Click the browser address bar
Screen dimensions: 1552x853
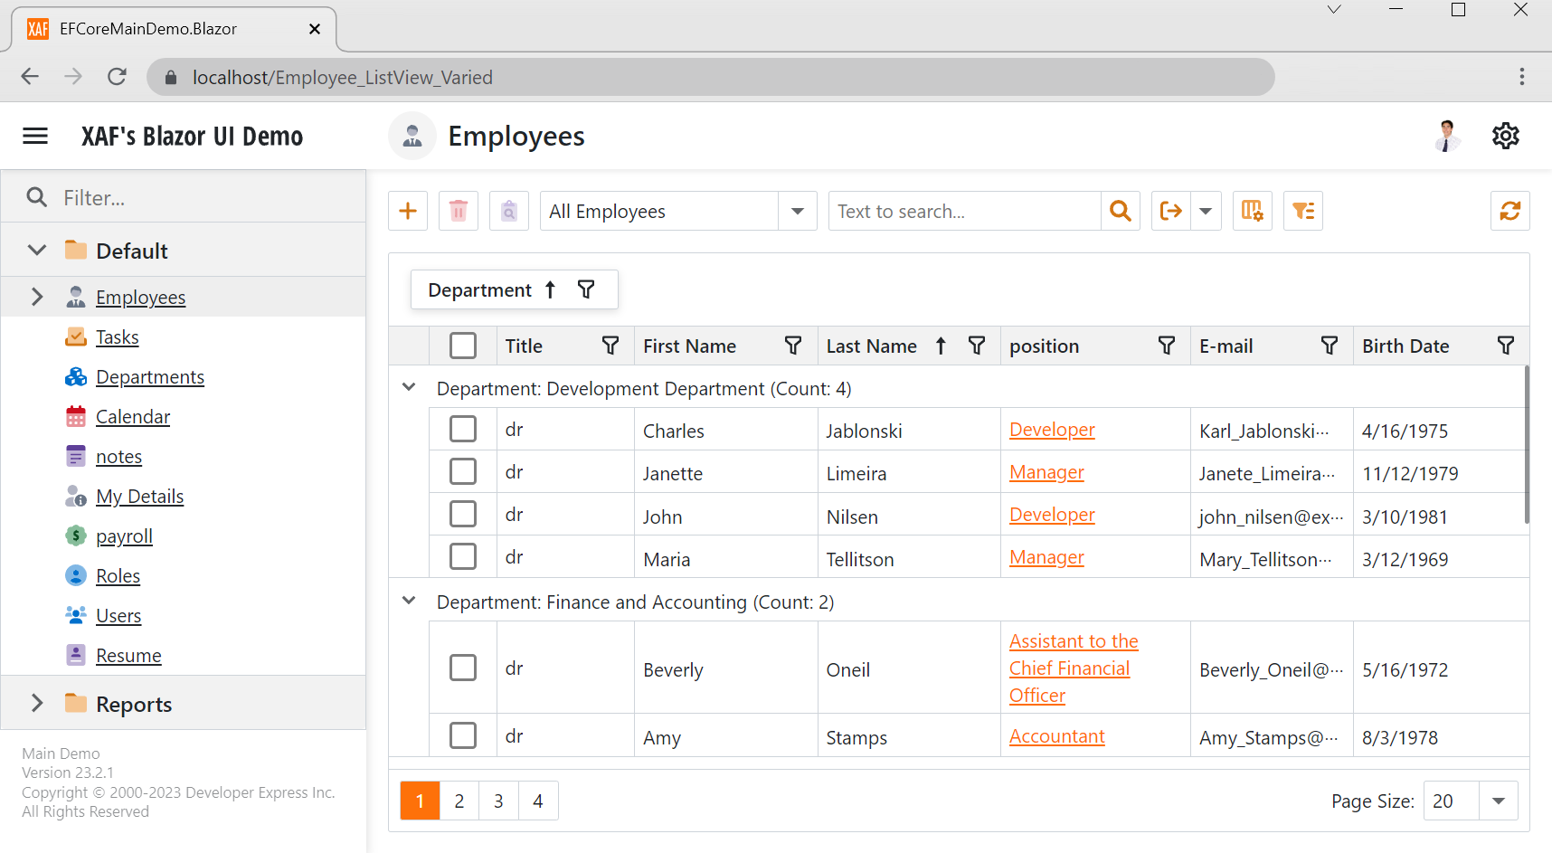[x=711, y=77]
